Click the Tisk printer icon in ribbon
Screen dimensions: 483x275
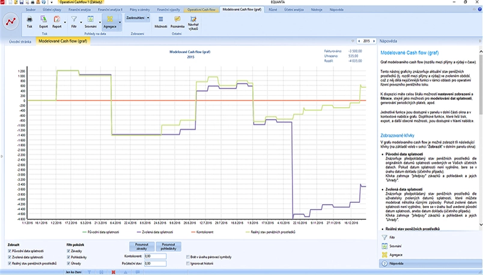coord(29,19)
